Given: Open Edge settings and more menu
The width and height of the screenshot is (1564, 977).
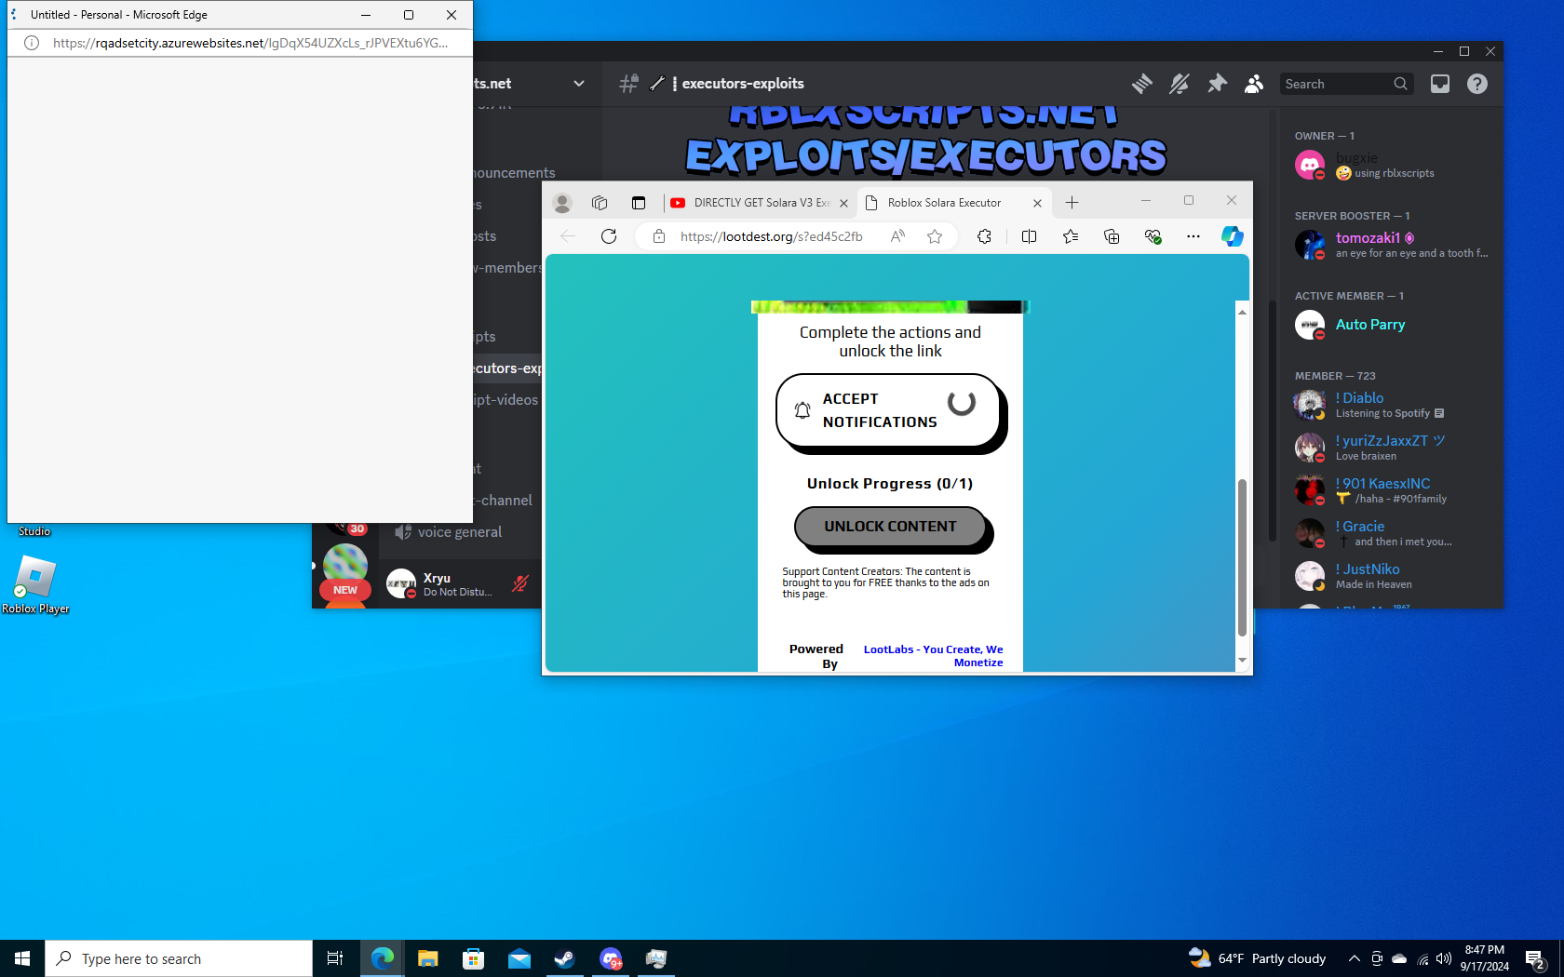Looking at the screenshot, I should 1193,236.
